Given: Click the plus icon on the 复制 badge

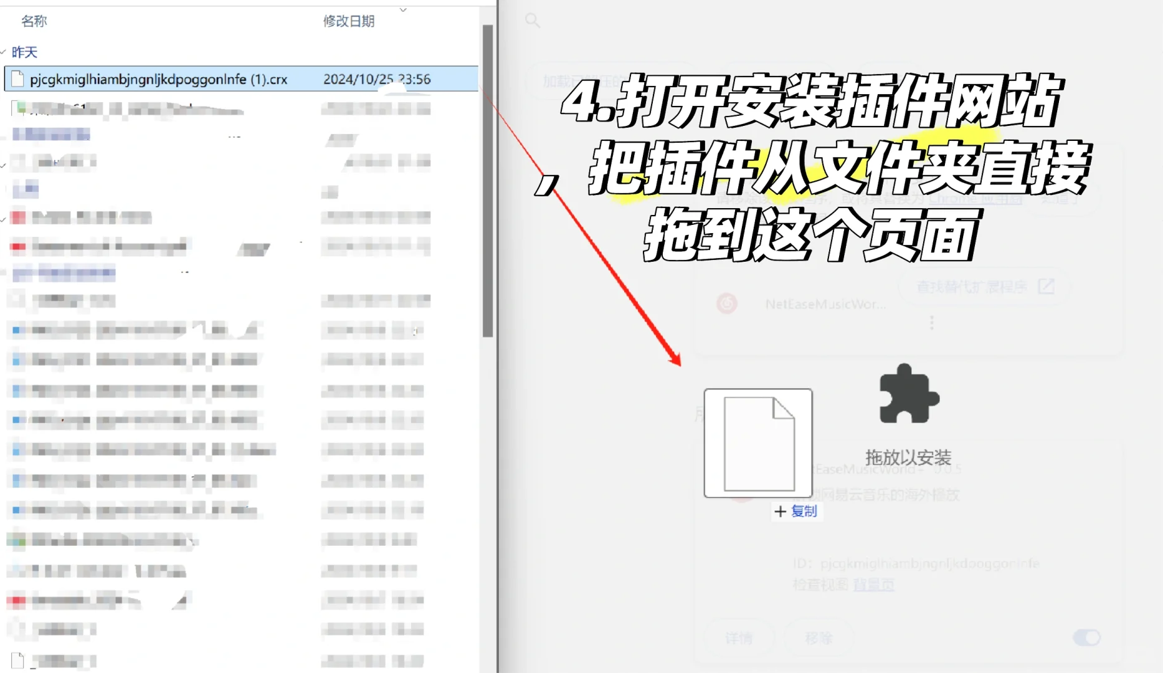Looking at the screenshot, I should [x=781, y=511].
